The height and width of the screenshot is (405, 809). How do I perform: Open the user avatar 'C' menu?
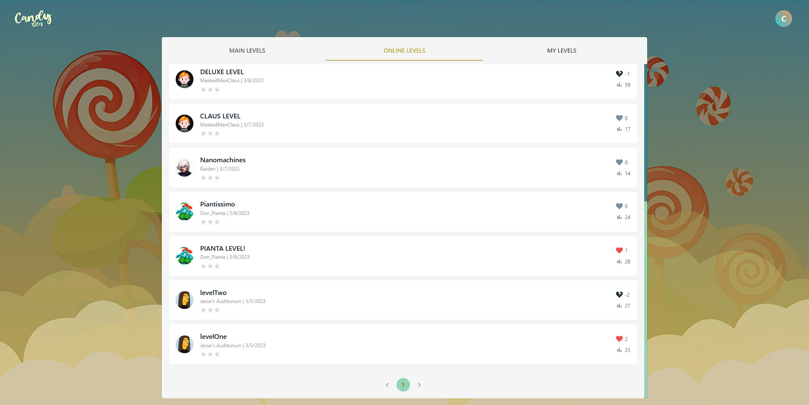click(783, 19)
